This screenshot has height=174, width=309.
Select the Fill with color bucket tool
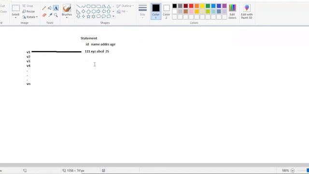50,8
